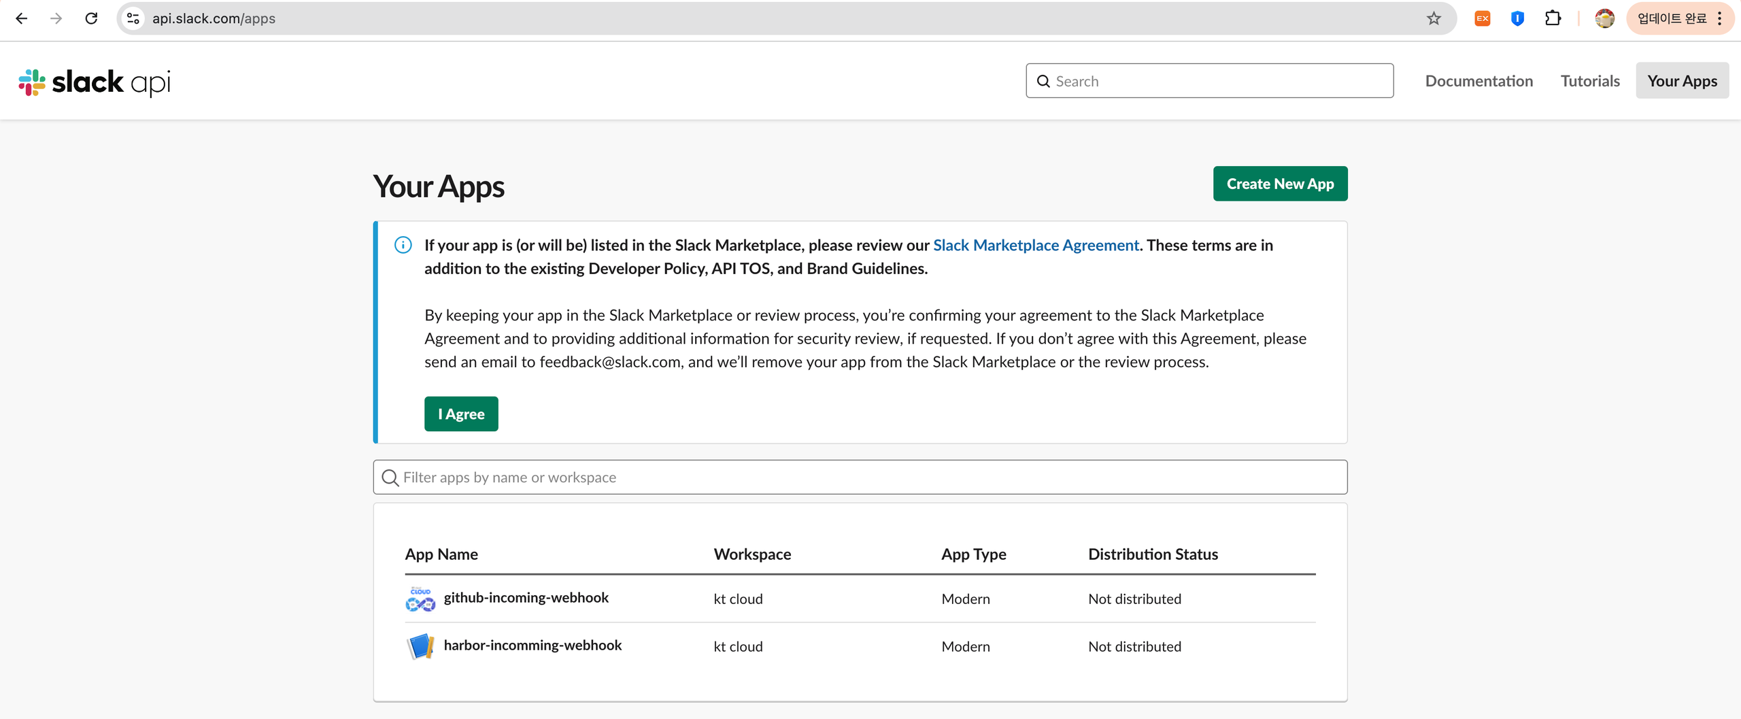Click Modern in github-incoming-webhook row
The width and height of the screenshot is (1741, 719).
[966, 599]
